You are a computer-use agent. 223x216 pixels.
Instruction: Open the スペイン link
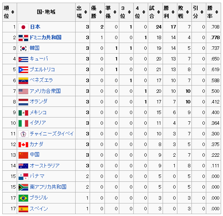tap(39, 209)
